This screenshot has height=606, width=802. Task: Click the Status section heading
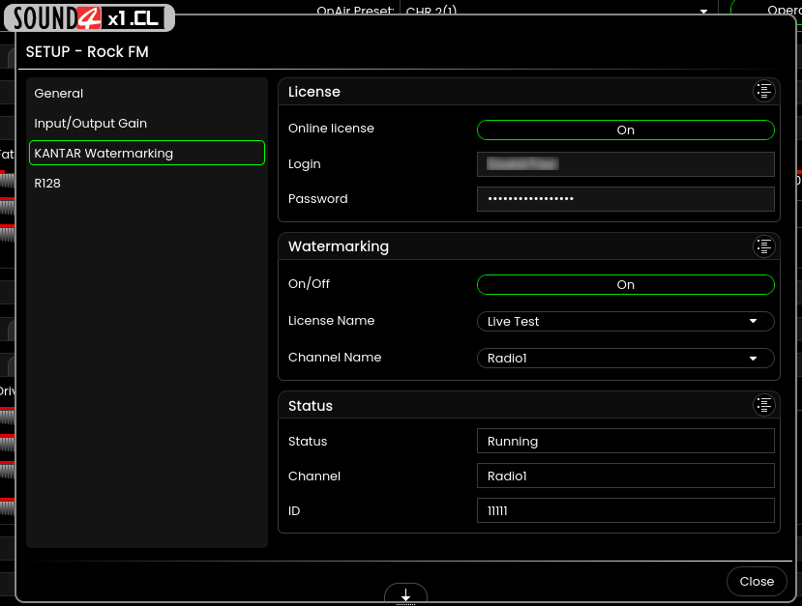(x=311, y=406)
